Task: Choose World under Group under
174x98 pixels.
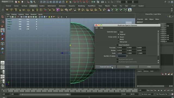Action: click(x=119, y=39)
